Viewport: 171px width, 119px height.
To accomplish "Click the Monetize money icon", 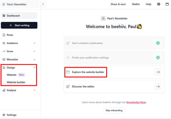I will [4, 60].
